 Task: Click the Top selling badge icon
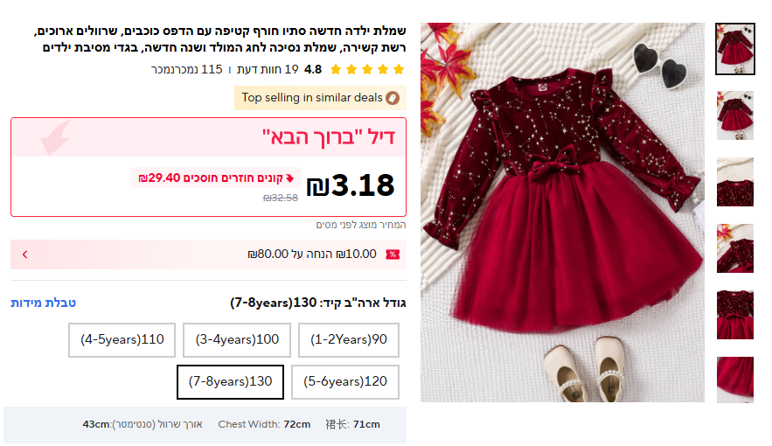pyautogui.click(x=393, y=98)
